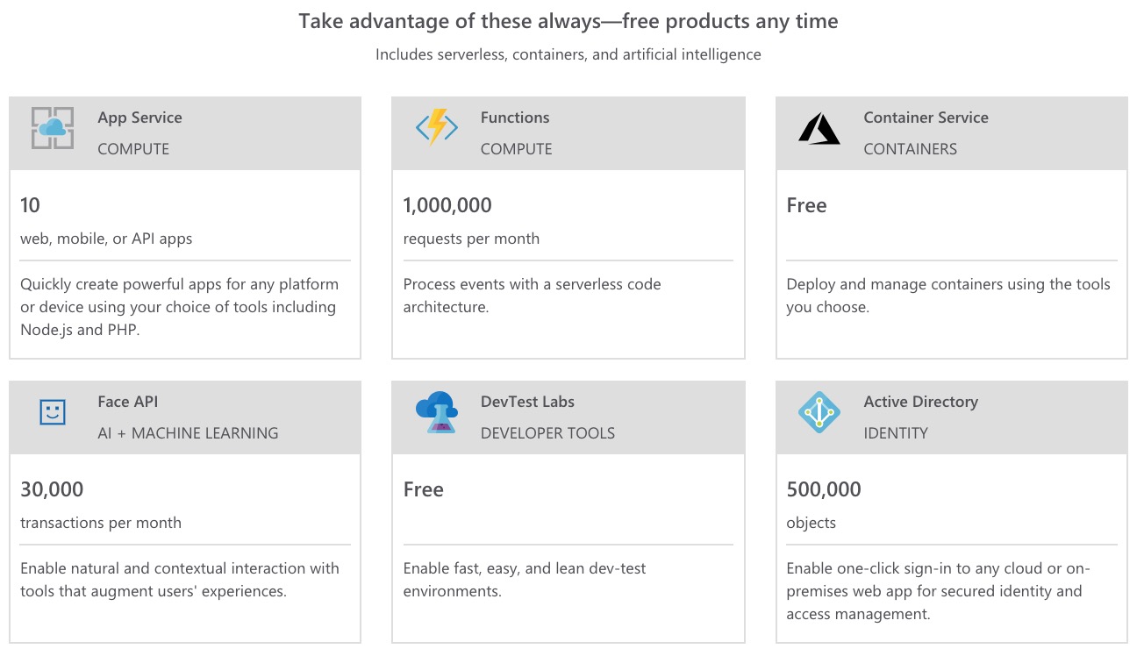Click the 30,000 transactions per month figure
This screenshot has width=1144, height=649.
52,489
